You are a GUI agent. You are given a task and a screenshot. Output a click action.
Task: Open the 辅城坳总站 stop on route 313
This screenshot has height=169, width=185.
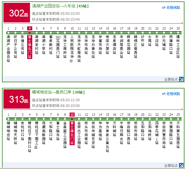click(8, 131)
